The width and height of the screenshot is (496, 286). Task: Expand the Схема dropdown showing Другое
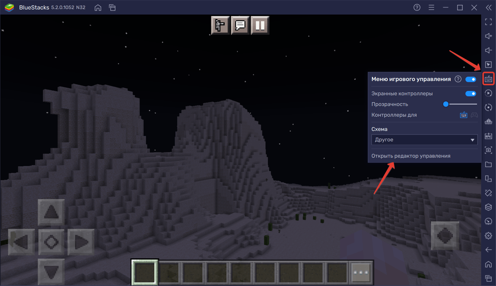click(x=424, y=140)
